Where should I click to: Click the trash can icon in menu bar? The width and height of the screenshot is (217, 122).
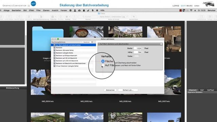(x=84, y=11)
